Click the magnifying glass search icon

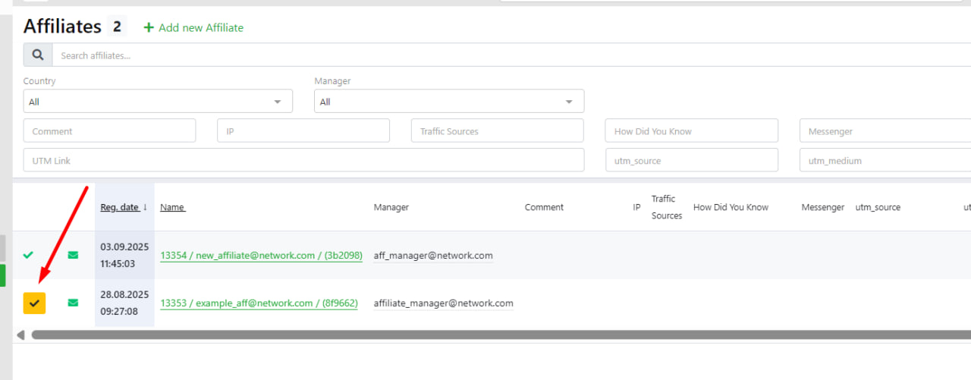(37, 55)
